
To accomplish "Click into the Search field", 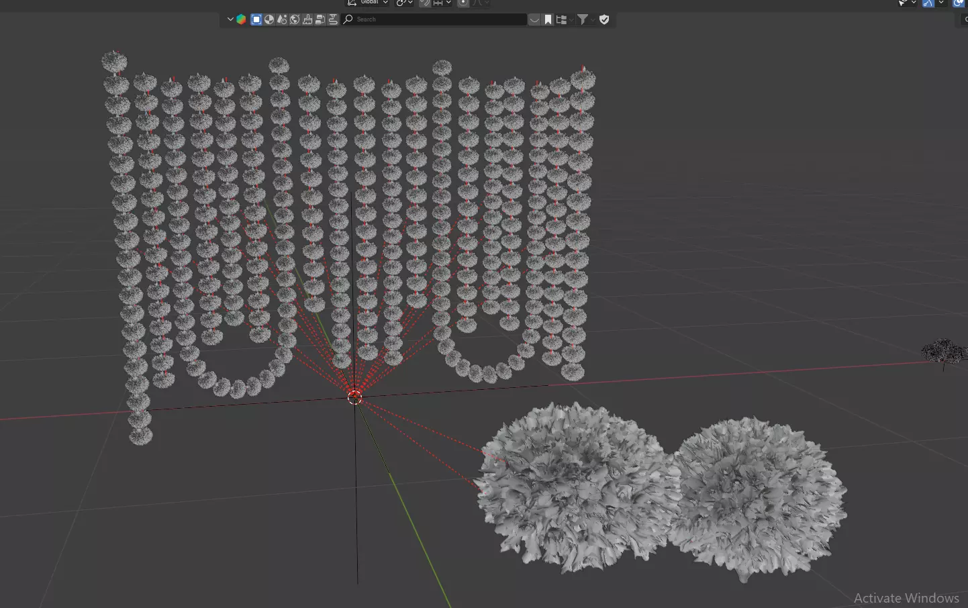I will click(x=434, y=19).
